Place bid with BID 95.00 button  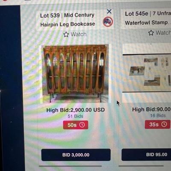pos(146,155)
